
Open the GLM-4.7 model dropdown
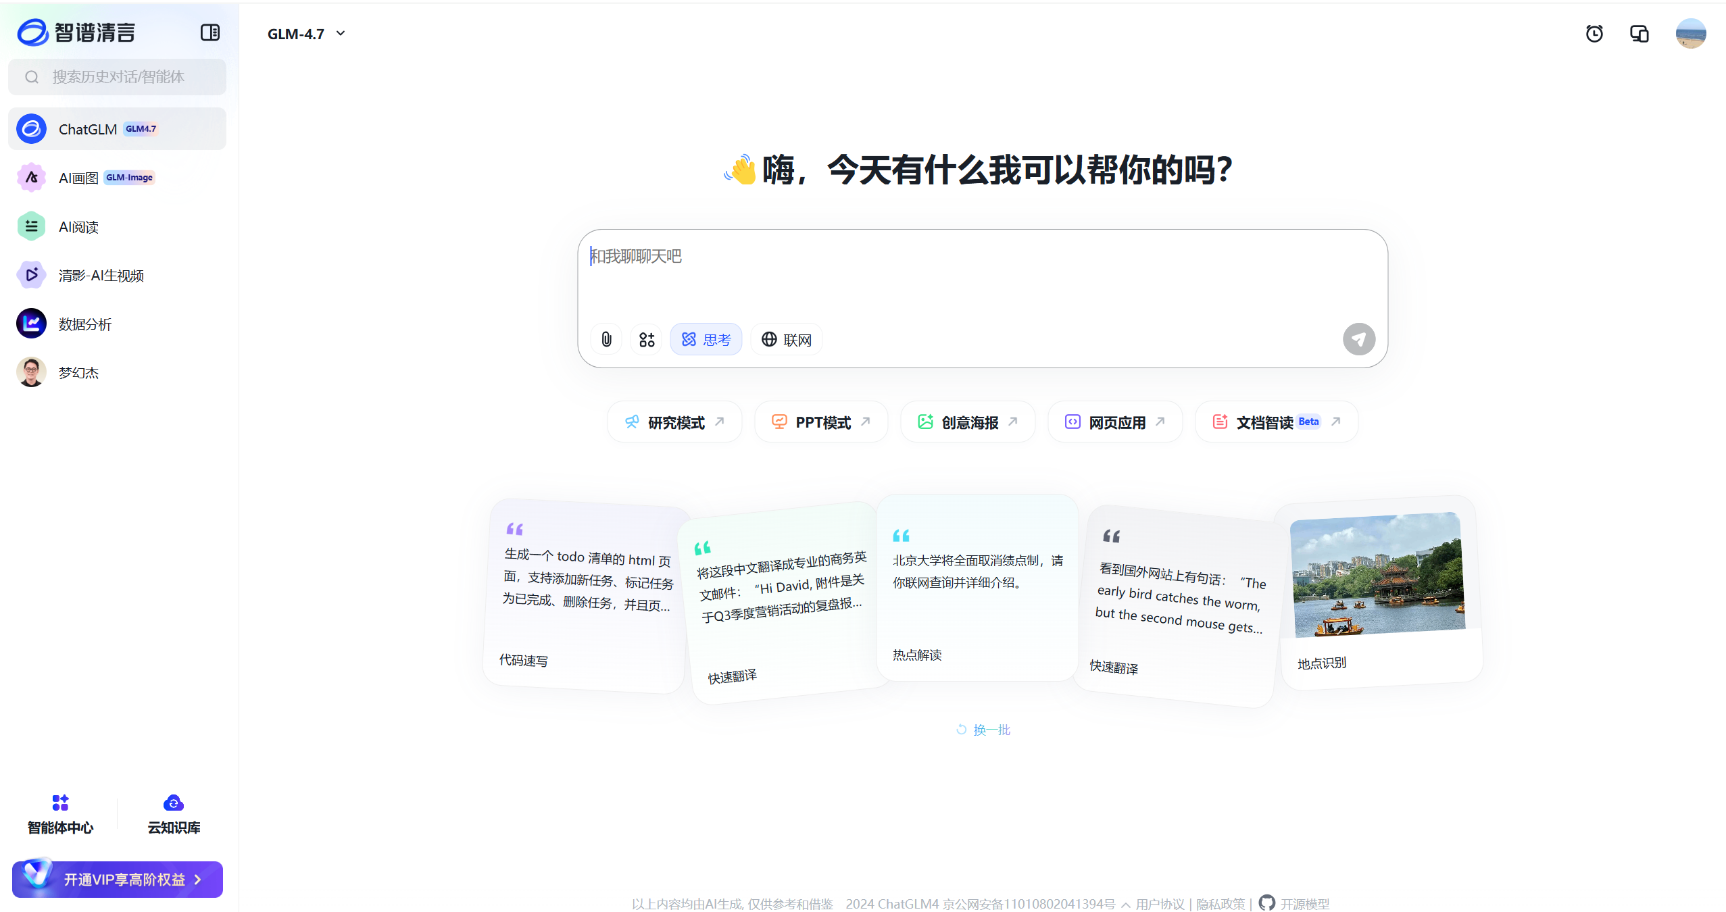305,33
